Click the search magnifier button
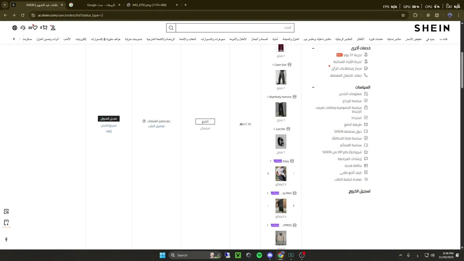The height and width of the screenshot is (261, 464). pos(171,28)
